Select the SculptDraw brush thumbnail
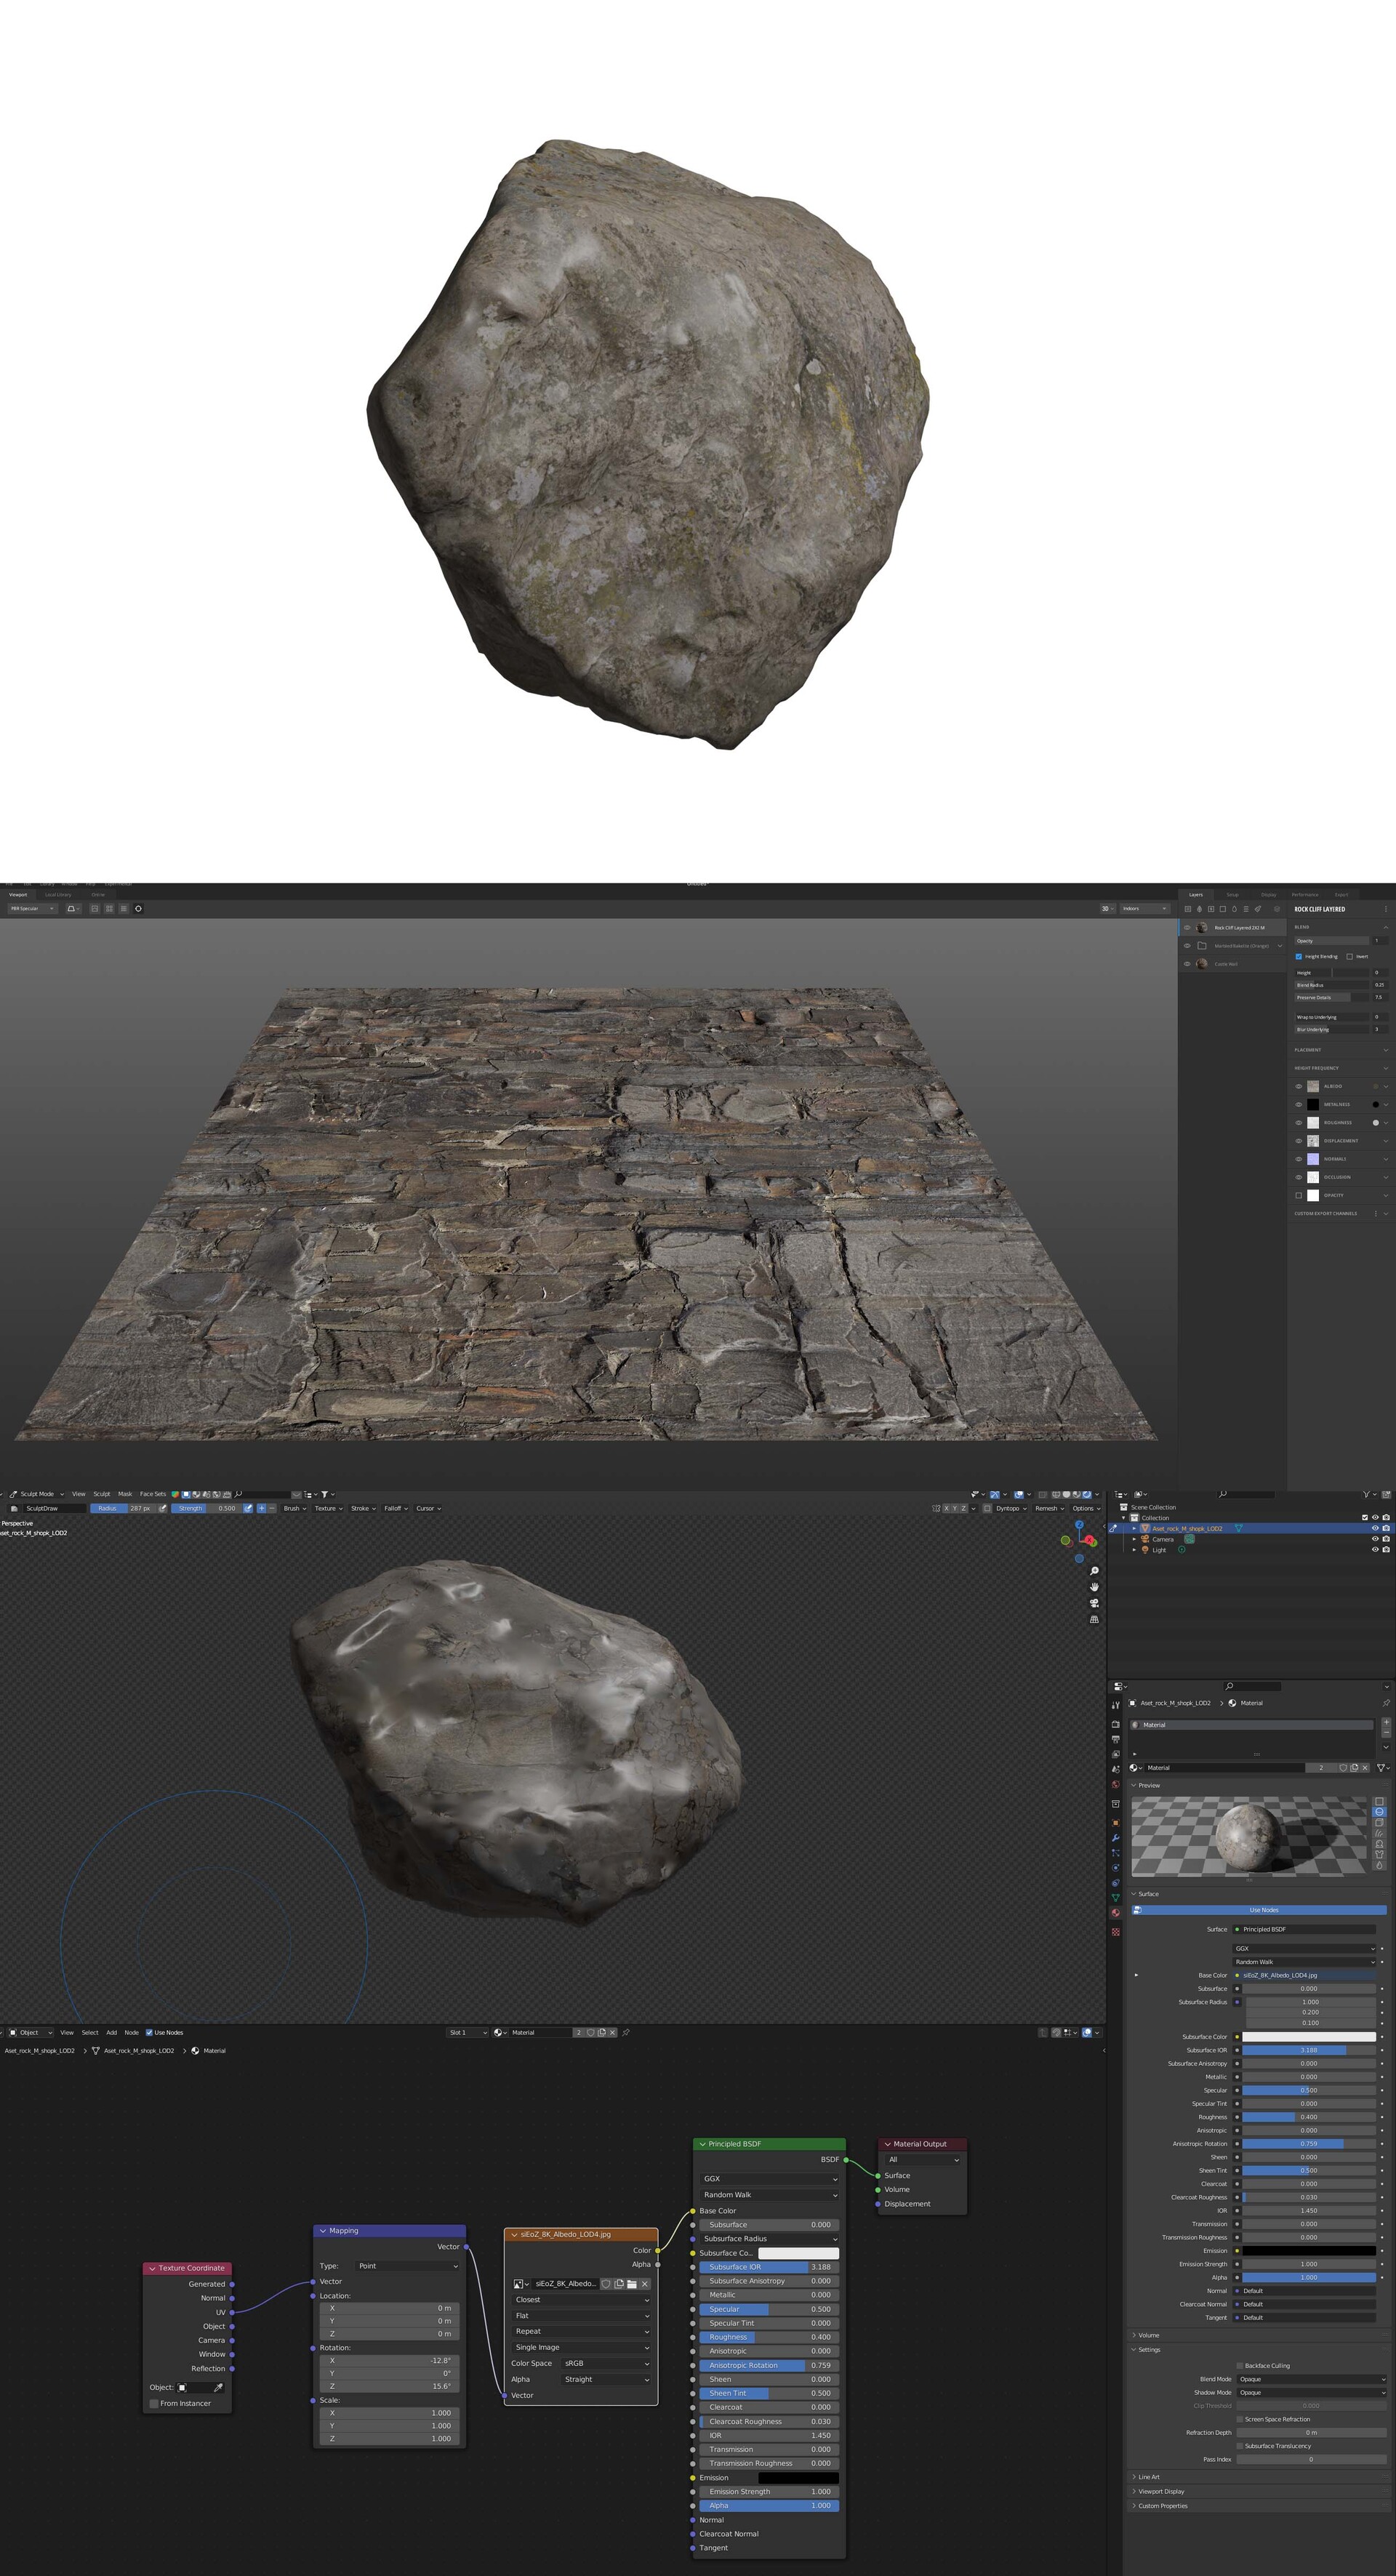The height and width of the screenshot is (2576, 1396). (13, 1508)
